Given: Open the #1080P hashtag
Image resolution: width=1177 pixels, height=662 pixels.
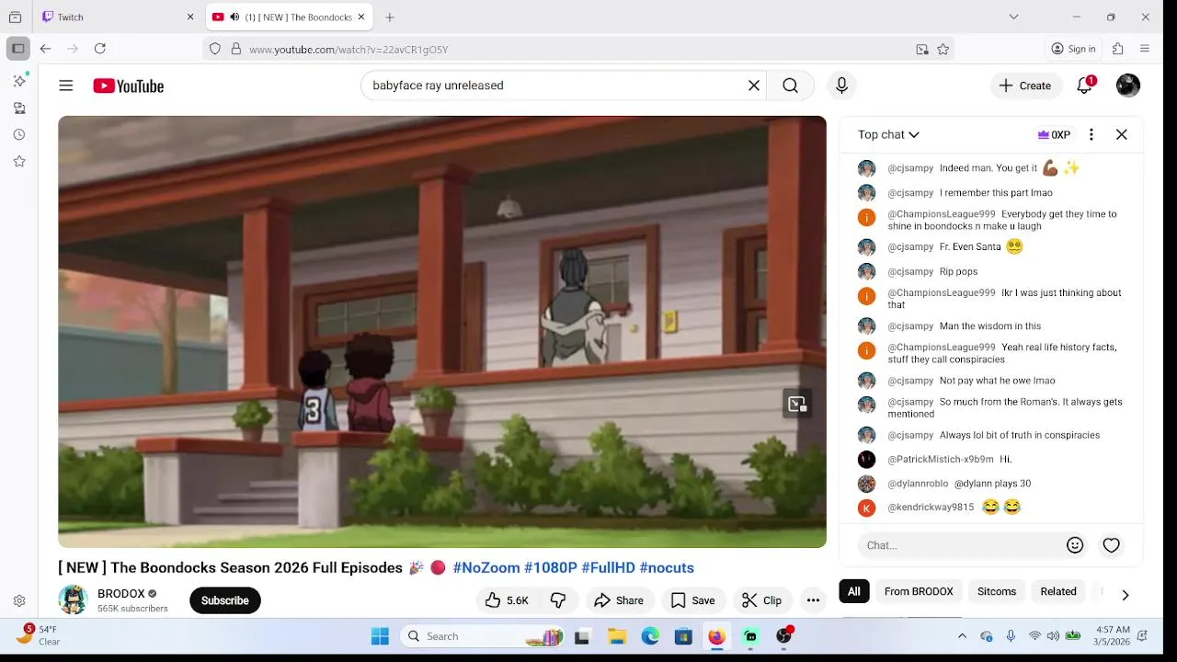Looking at the screenshot, I should coord(551,568).
